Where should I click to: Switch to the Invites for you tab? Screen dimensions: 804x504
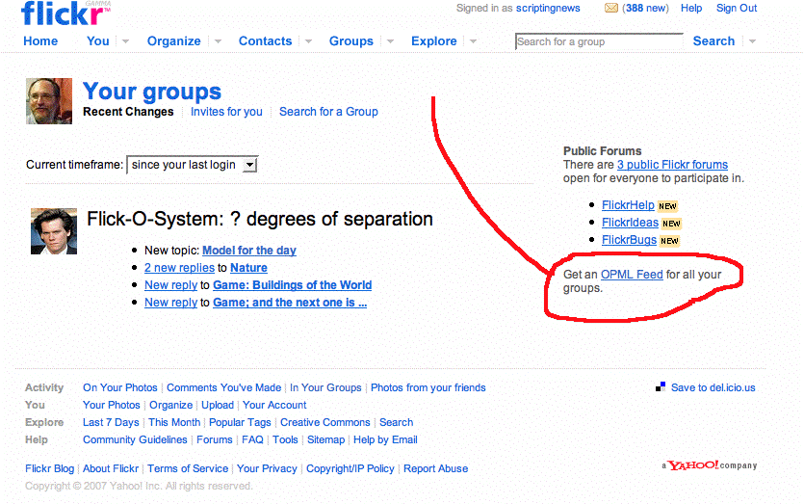coord(226,112)
